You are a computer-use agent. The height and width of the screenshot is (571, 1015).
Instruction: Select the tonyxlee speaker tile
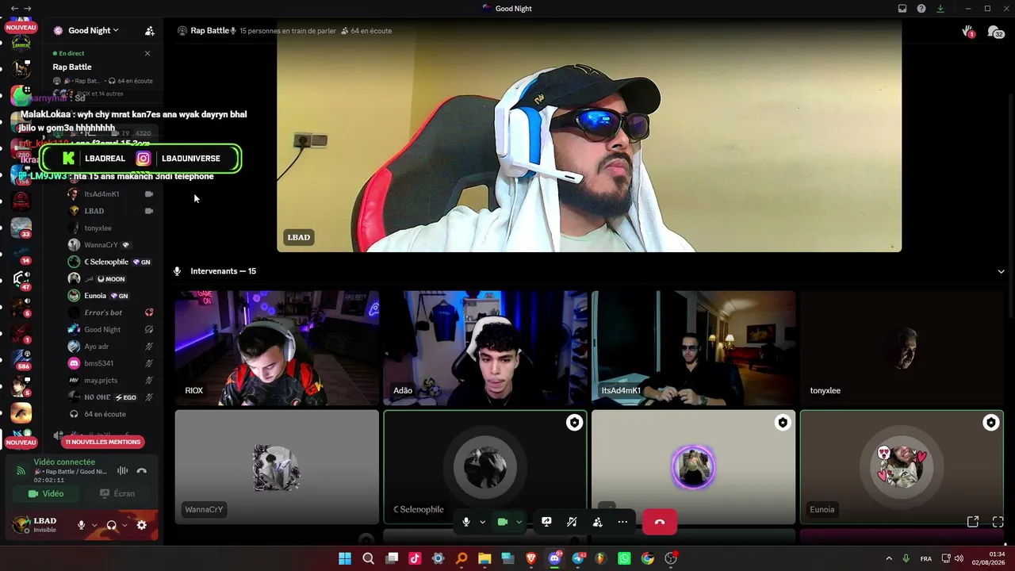pos(902,348)
